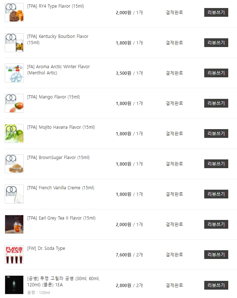The image size is (237, 298).
Task: Follow the [TPA] Mojito Havana Flavor link
Action: (x=61, y=127)
